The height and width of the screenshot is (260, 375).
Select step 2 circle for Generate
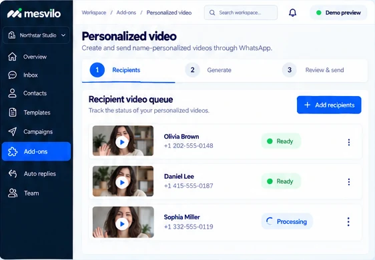pyautogui.click(x=193, y=70)
